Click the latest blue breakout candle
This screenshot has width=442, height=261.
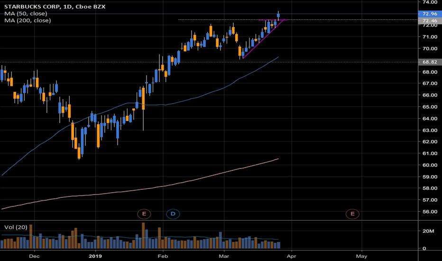point(278,16)
